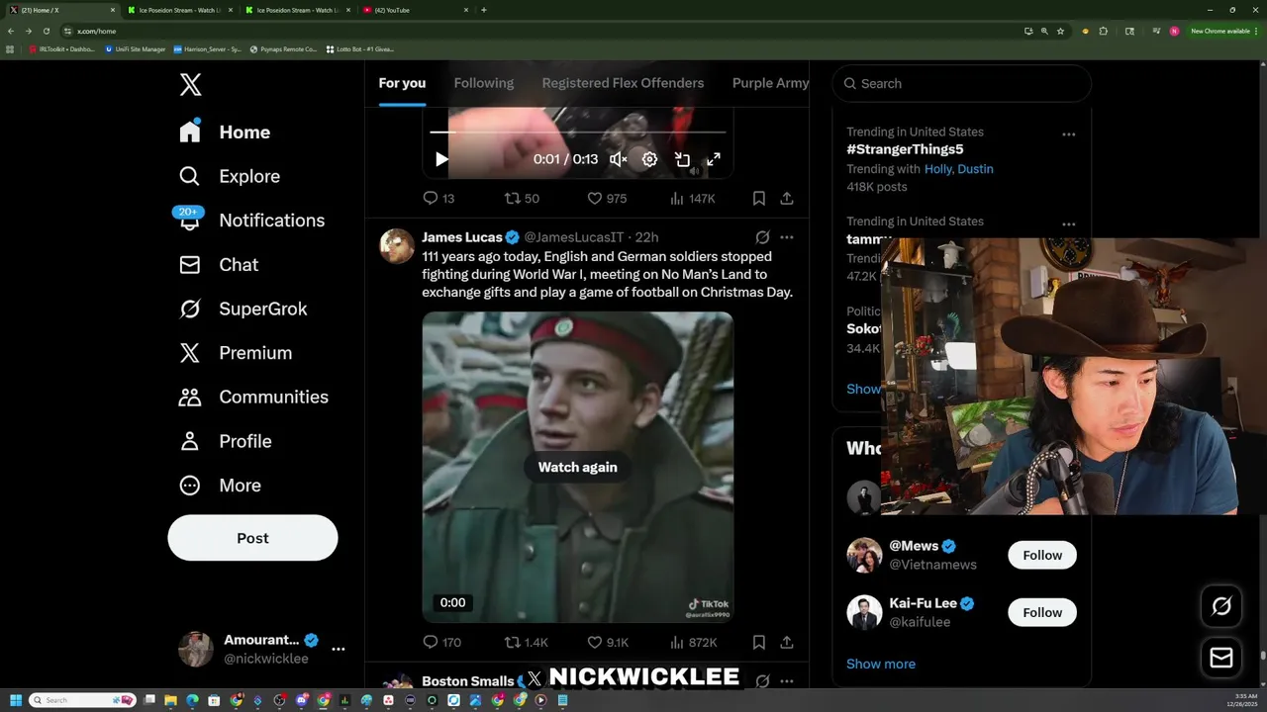1267x712 pixels.
Task: Play the top video in the feed
Action: point(441,159)
